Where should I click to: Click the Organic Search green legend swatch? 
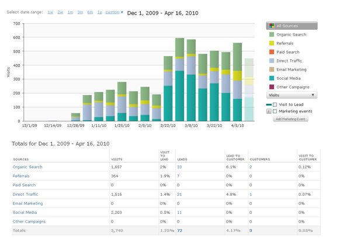click(x=272, y=34)
